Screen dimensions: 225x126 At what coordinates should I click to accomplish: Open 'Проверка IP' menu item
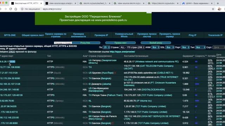click(101, 35)
